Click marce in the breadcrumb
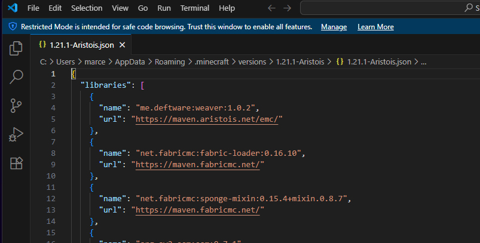The image size is (480, 243). pyautogui.click(x=95, y=61)
